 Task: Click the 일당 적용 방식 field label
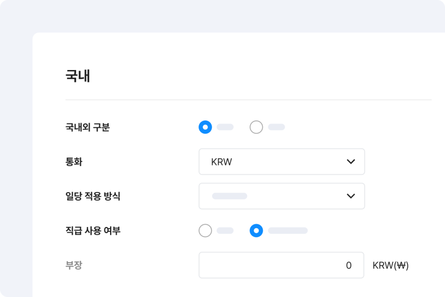coord(93,196)
